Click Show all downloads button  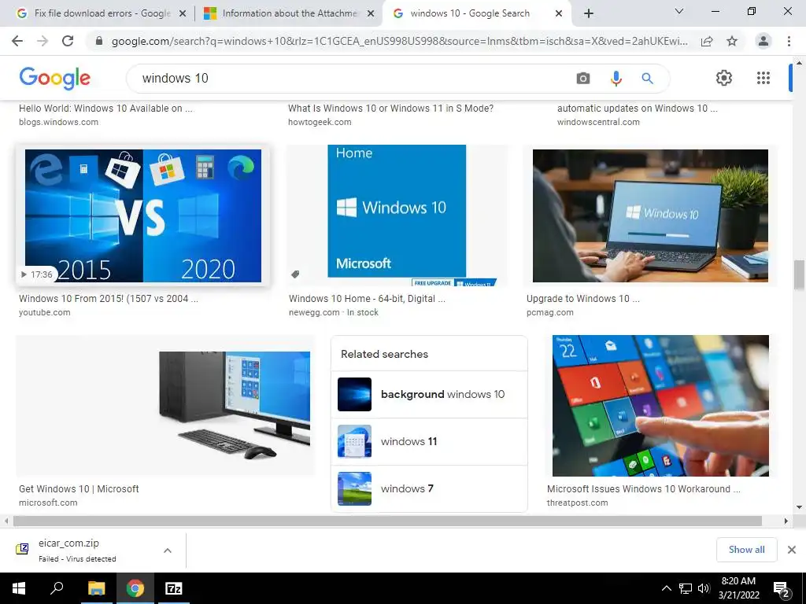(746, 550)
